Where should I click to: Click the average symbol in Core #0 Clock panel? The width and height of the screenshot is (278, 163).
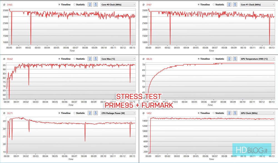click(4, 5)
